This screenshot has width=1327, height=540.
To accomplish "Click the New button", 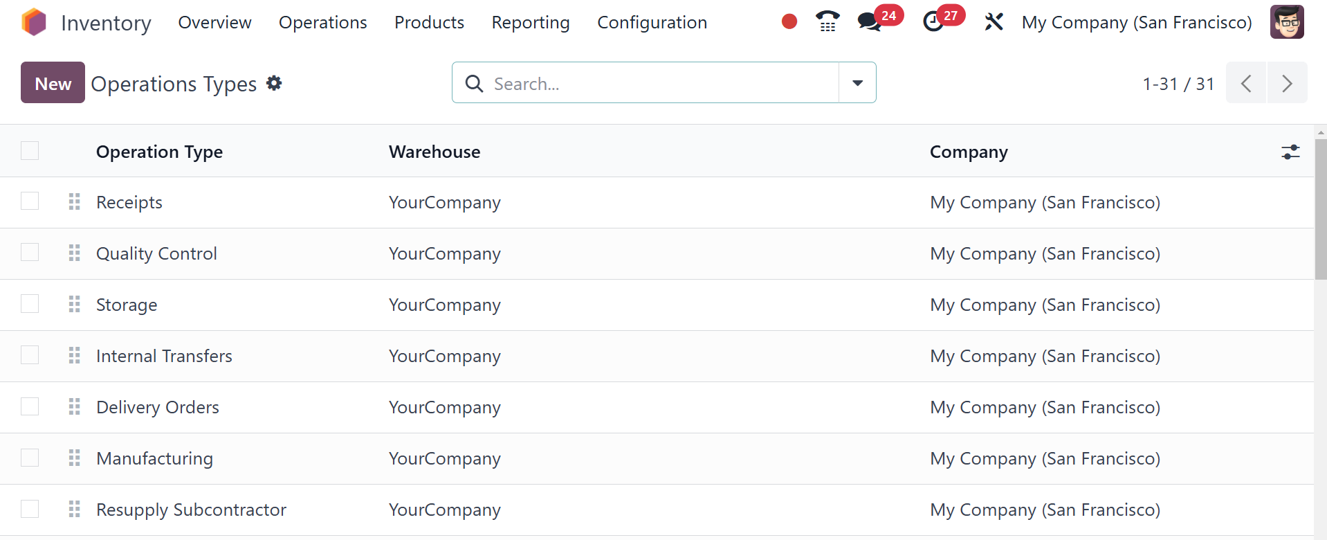I will pos(53,83).
